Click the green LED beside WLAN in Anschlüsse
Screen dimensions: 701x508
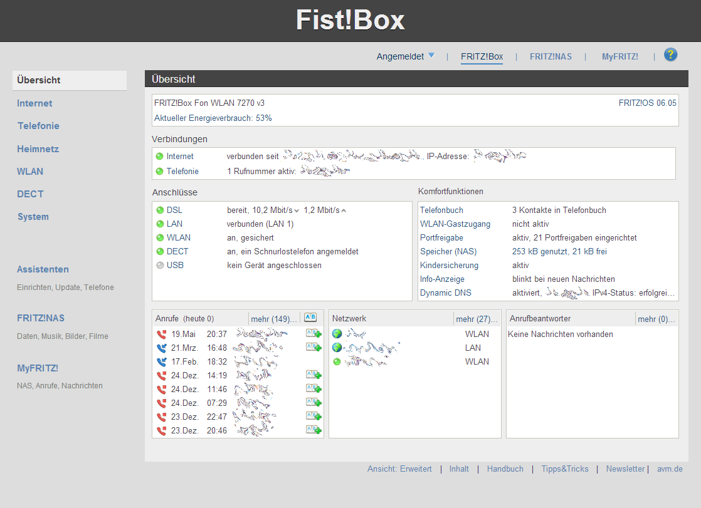[160, 237]
